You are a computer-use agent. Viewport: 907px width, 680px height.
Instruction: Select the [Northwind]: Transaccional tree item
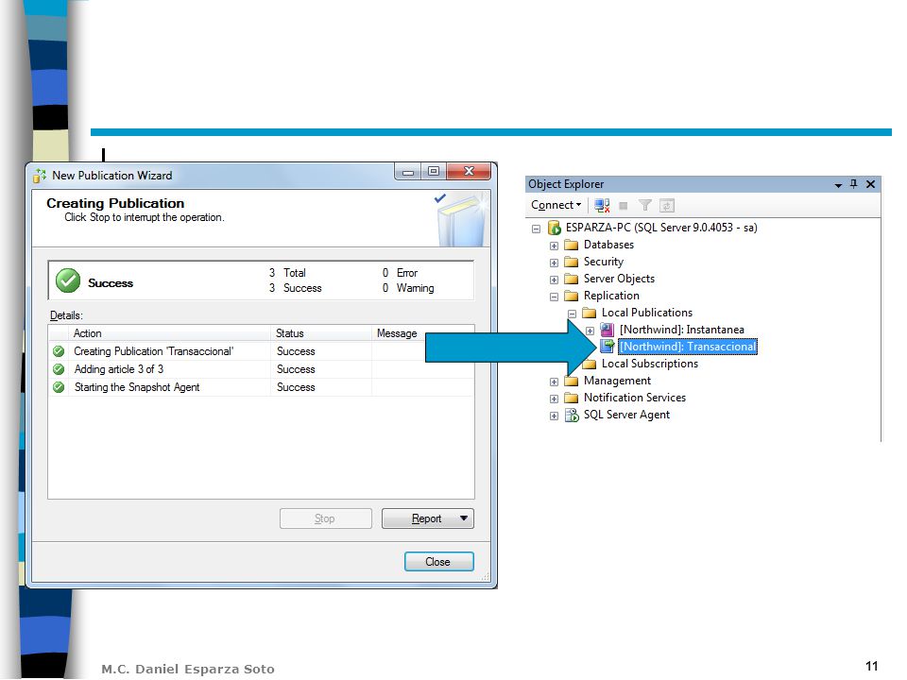tap(688, 347)
